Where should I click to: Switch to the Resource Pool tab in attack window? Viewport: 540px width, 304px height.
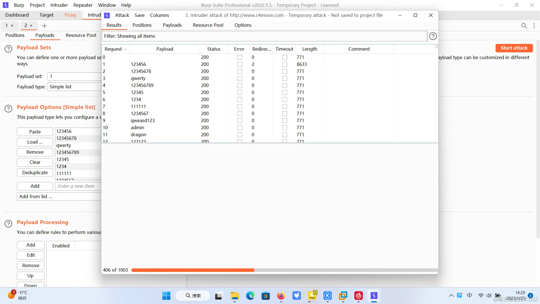(x=208, y=25)
